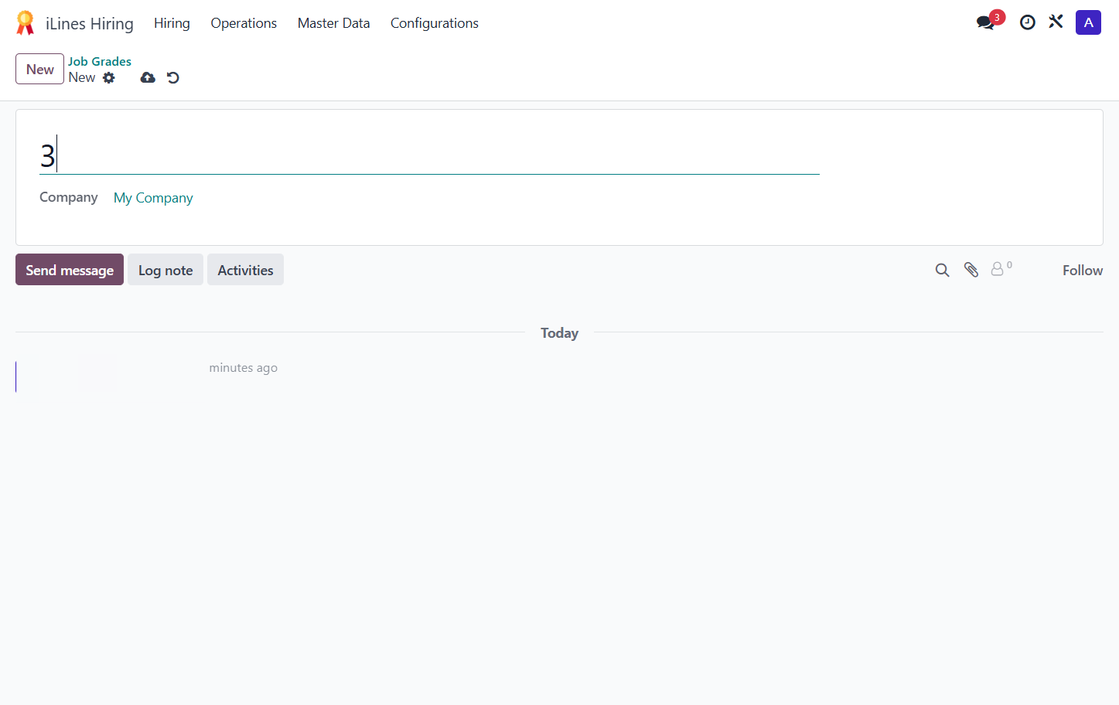Open the Configurations menu

click(x=435, y=23)
